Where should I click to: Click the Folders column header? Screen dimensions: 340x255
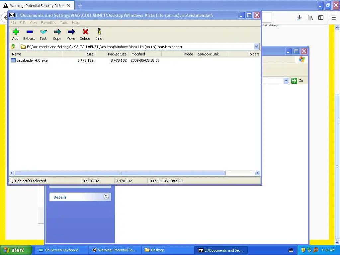tap(244, 54)
